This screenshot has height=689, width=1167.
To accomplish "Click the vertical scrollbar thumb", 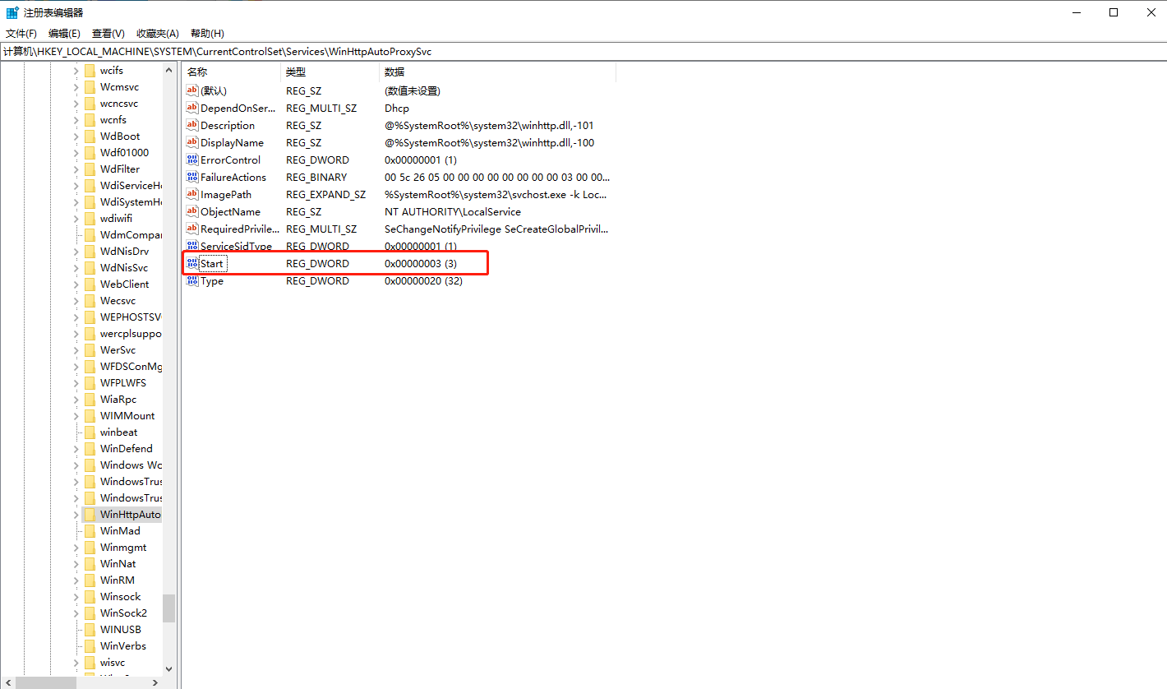I will (169, 608).
